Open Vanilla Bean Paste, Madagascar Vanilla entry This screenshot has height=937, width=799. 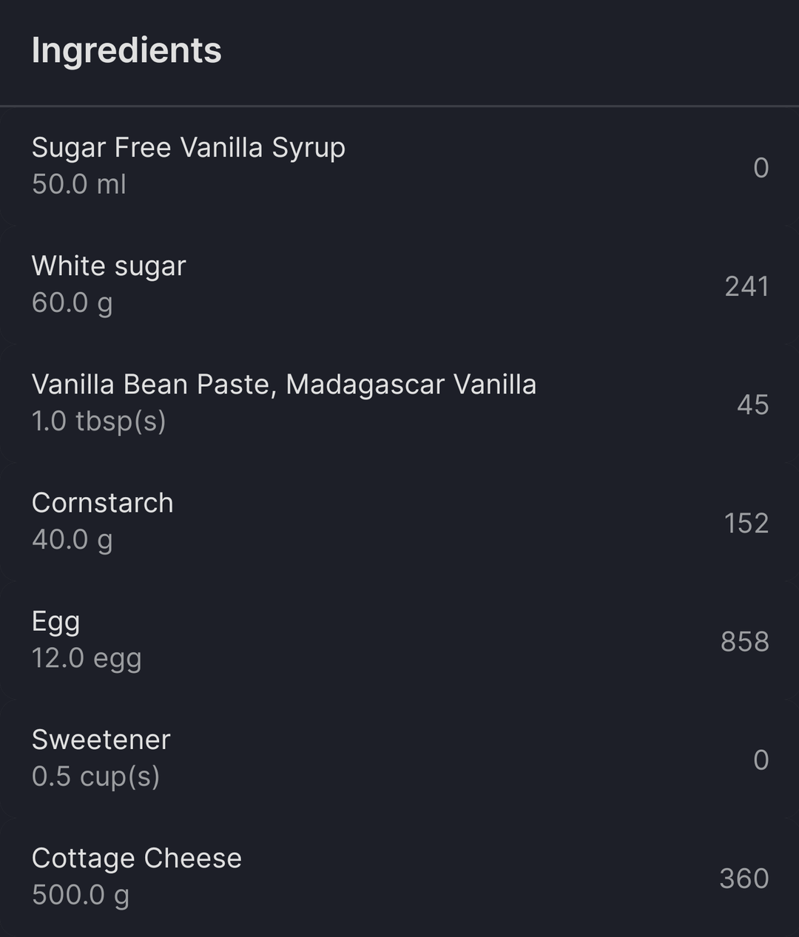coord(399,403)
